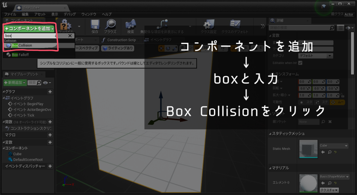Switch to the Construction Script tab
The width and height of the screenshot is (357, 195).
click(119, 40)
